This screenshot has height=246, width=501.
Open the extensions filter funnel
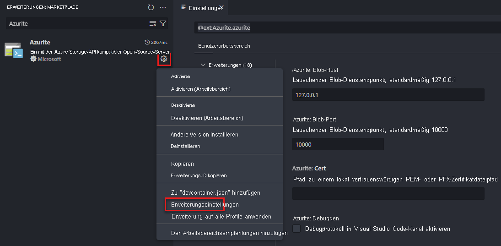(163, 23)
